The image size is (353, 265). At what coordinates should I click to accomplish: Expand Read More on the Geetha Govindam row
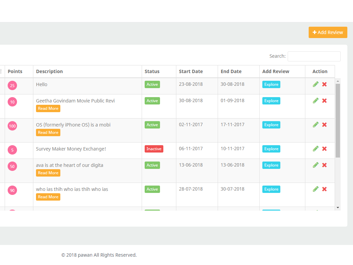click(x=48, y=108)
